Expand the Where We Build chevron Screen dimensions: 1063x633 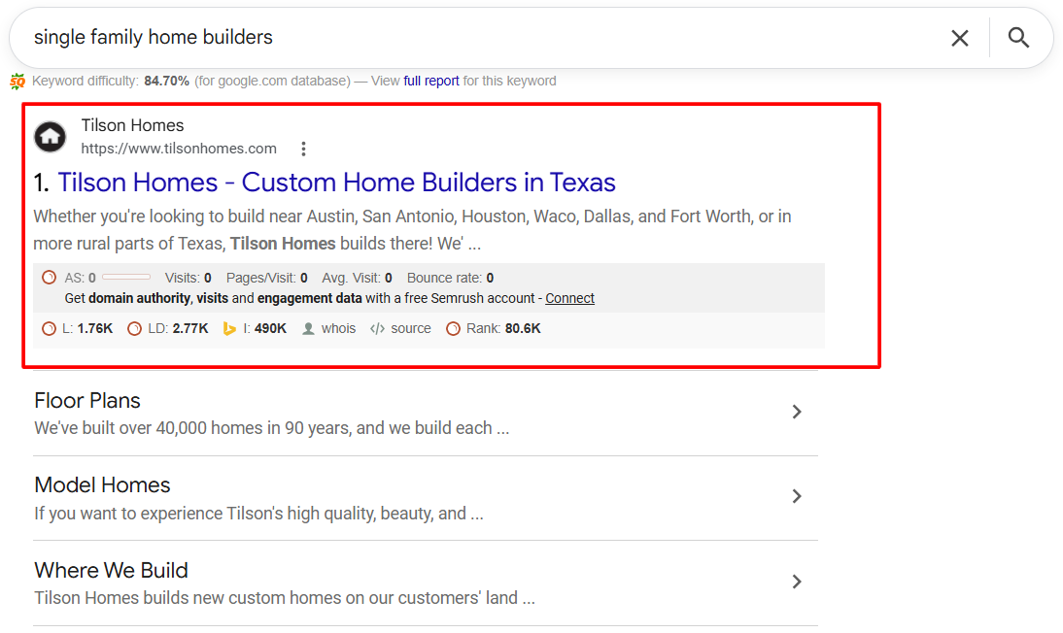797,582
